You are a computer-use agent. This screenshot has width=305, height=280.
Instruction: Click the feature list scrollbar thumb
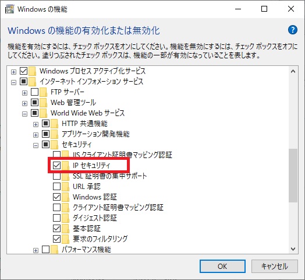pos(293,176)
